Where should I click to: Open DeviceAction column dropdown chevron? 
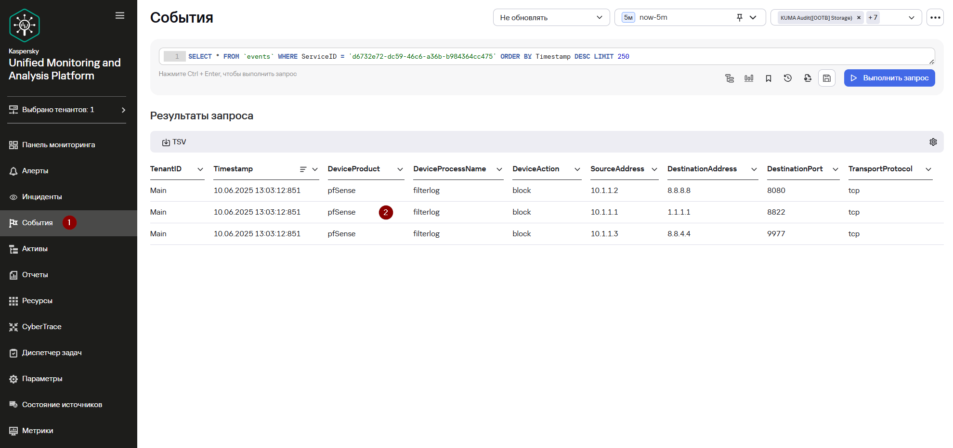pyautogui.click(x=577, y=169)
